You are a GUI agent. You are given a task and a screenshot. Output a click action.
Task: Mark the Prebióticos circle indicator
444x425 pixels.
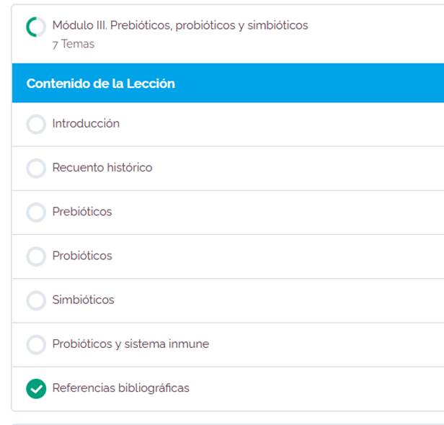tap(35, 212)
